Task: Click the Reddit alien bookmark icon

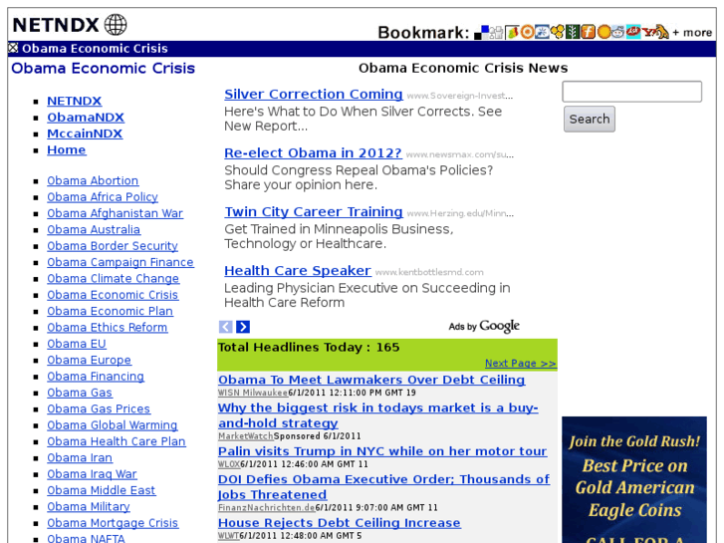Action: tap(618, 32)
